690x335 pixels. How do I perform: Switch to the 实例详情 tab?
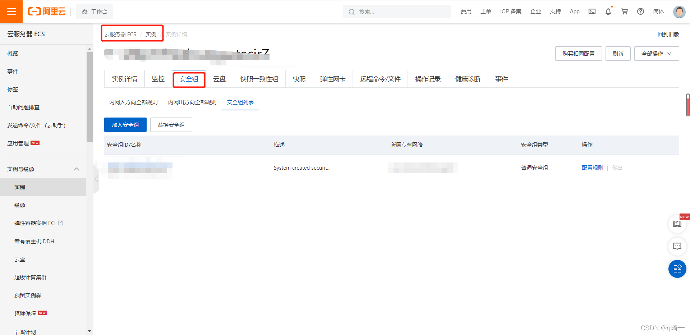tap(124, 79)
